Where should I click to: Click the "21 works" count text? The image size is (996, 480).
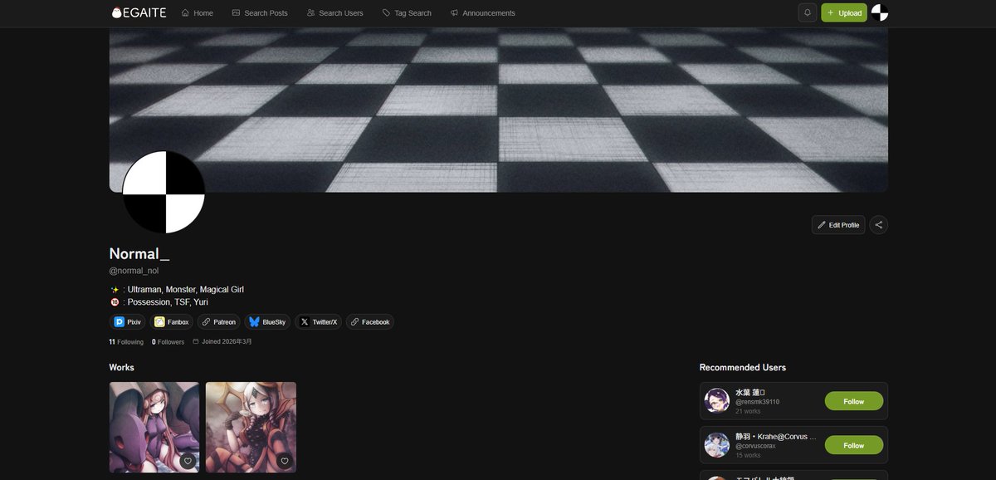(748, 411)
